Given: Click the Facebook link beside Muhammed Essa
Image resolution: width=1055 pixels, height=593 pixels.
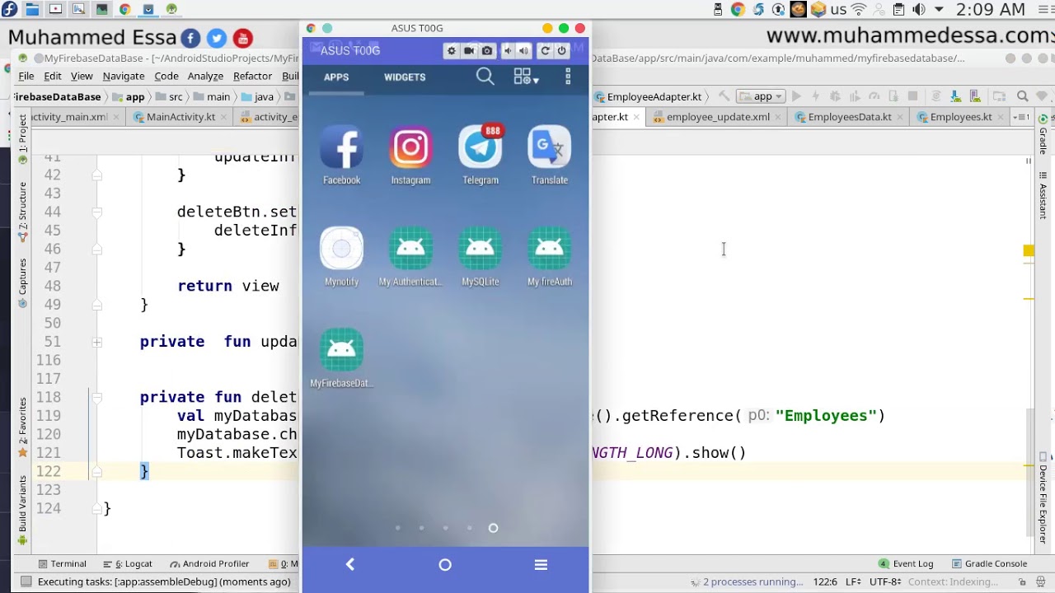Looking at the screenshot, I should coord(190,38).
